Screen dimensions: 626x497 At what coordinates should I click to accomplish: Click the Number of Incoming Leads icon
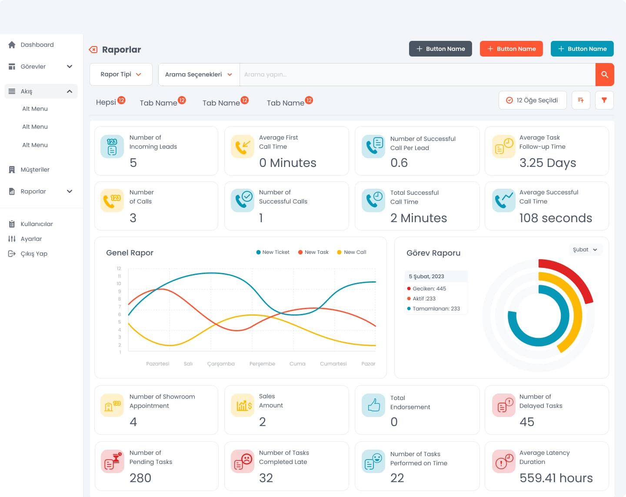coord(112,147)
